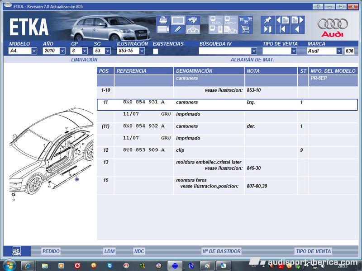362x271 pixels.
Task: Open the ELSA link icon
Action: tap(216, 20)
